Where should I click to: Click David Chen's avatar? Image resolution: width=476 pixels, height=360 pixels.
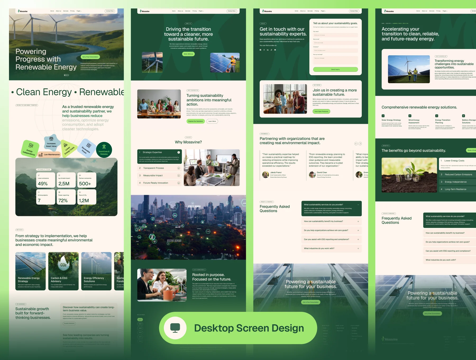(312, 175)
